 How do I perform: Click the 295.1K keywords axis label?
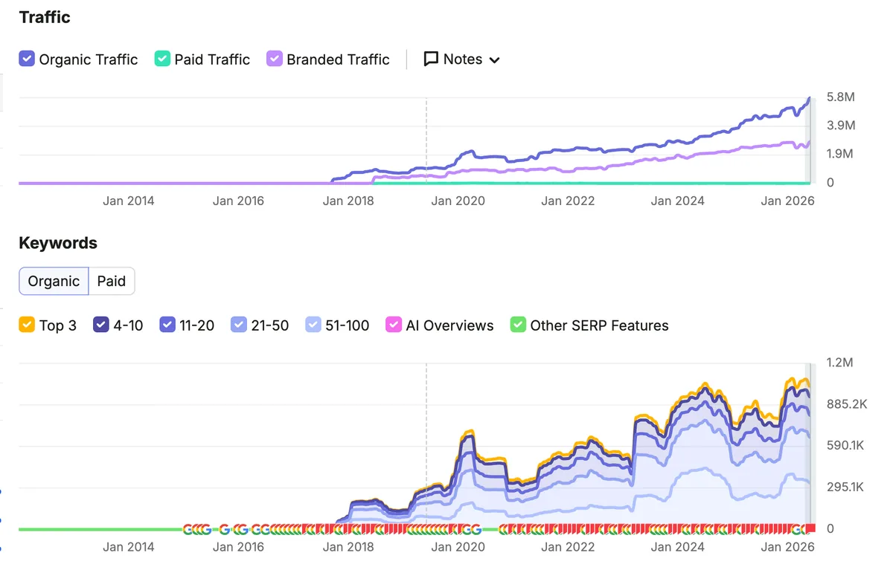point(845,487)
